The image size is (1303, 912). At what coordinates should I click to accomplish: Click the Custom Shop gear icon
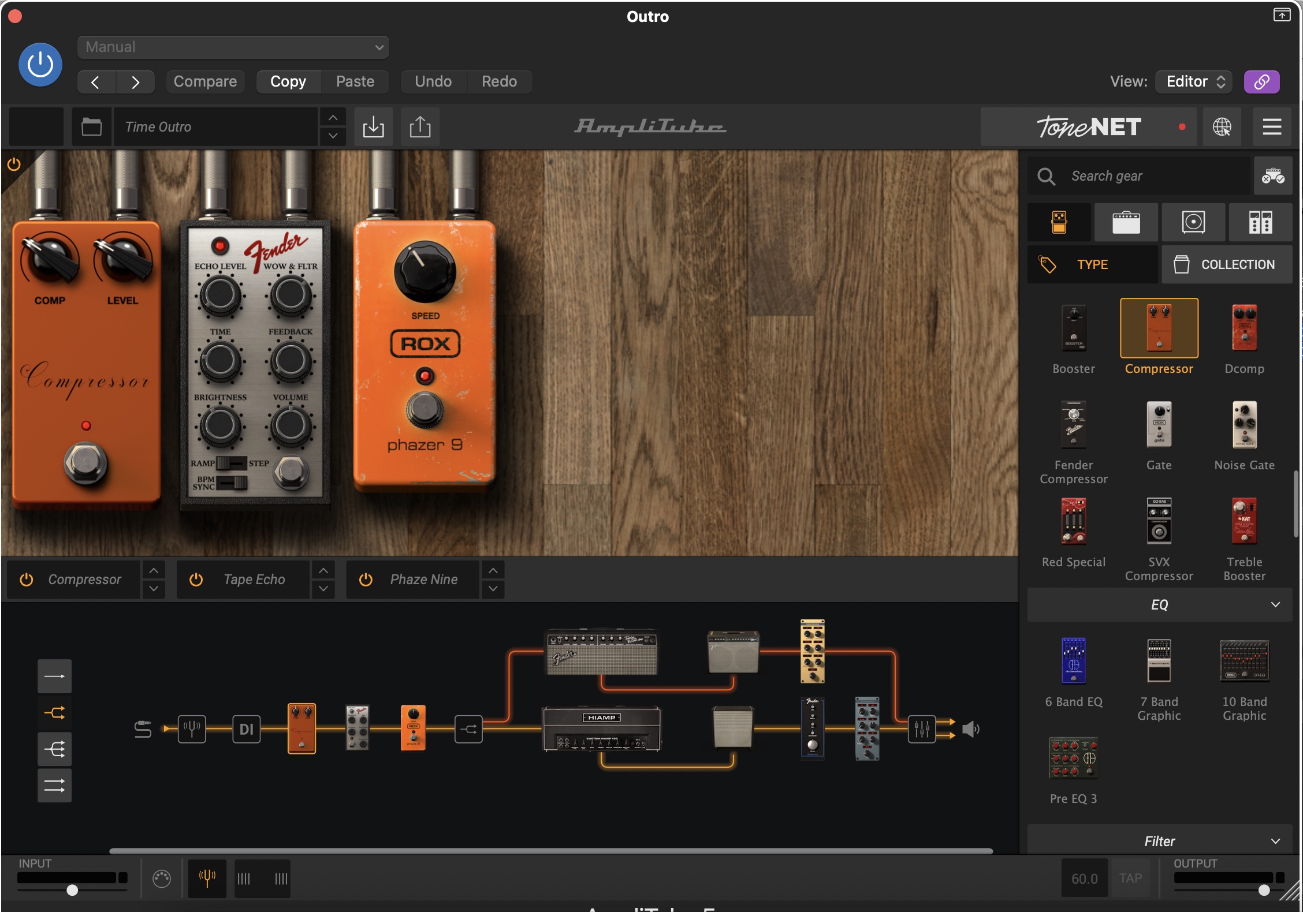1273,176
